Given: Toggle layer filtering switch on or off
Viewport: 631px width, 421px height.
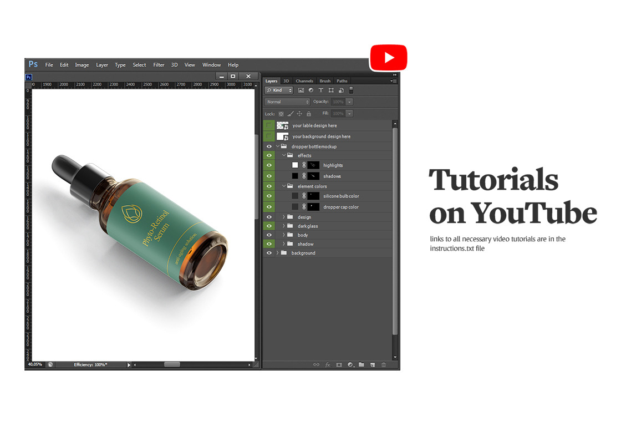Looking at the screenshot, I should 351,90.
